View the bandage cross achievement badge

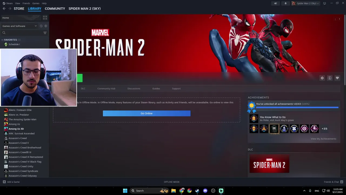point(294,129)
